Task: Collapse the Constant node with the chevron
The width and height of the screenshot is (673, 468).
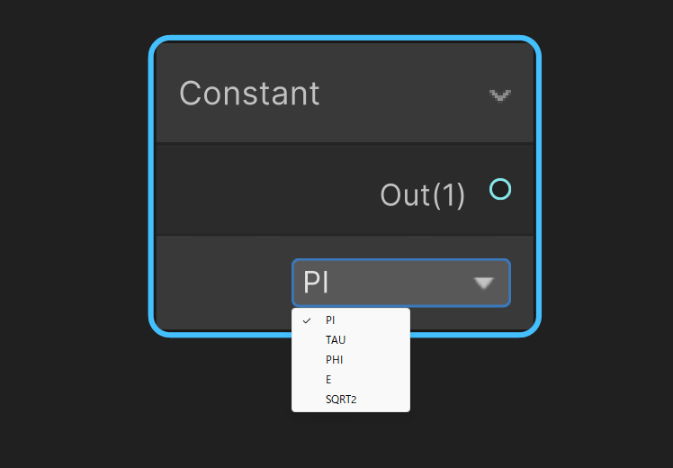Action: tap(500, 95)
